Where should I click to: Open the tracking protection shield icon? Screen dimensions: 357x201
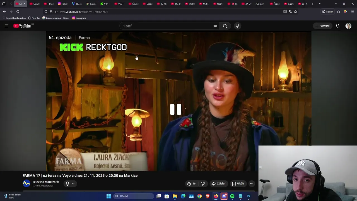pos(46,12)
